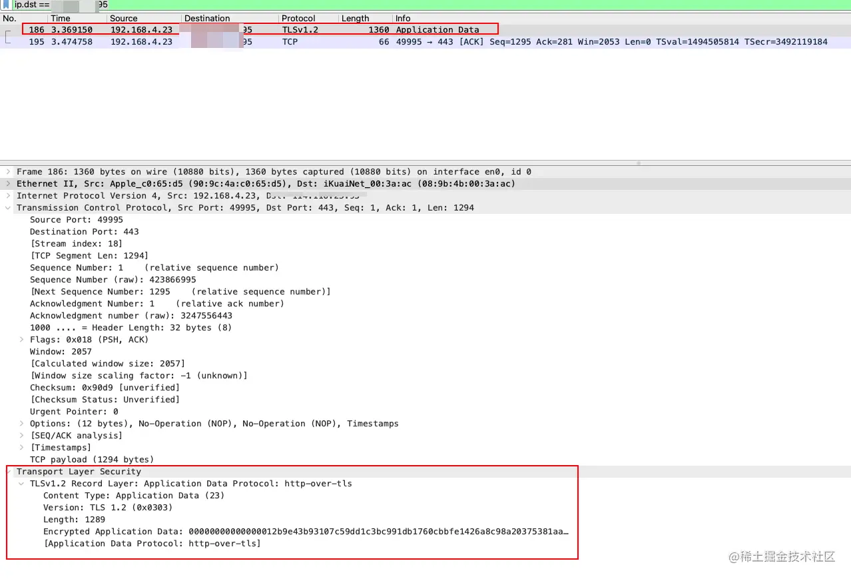Image resolution: width=851 pixels, height=579 pixels.
Task: Expand the [SEQ/ACK analysis] node
Action: (x=22, y=436)
